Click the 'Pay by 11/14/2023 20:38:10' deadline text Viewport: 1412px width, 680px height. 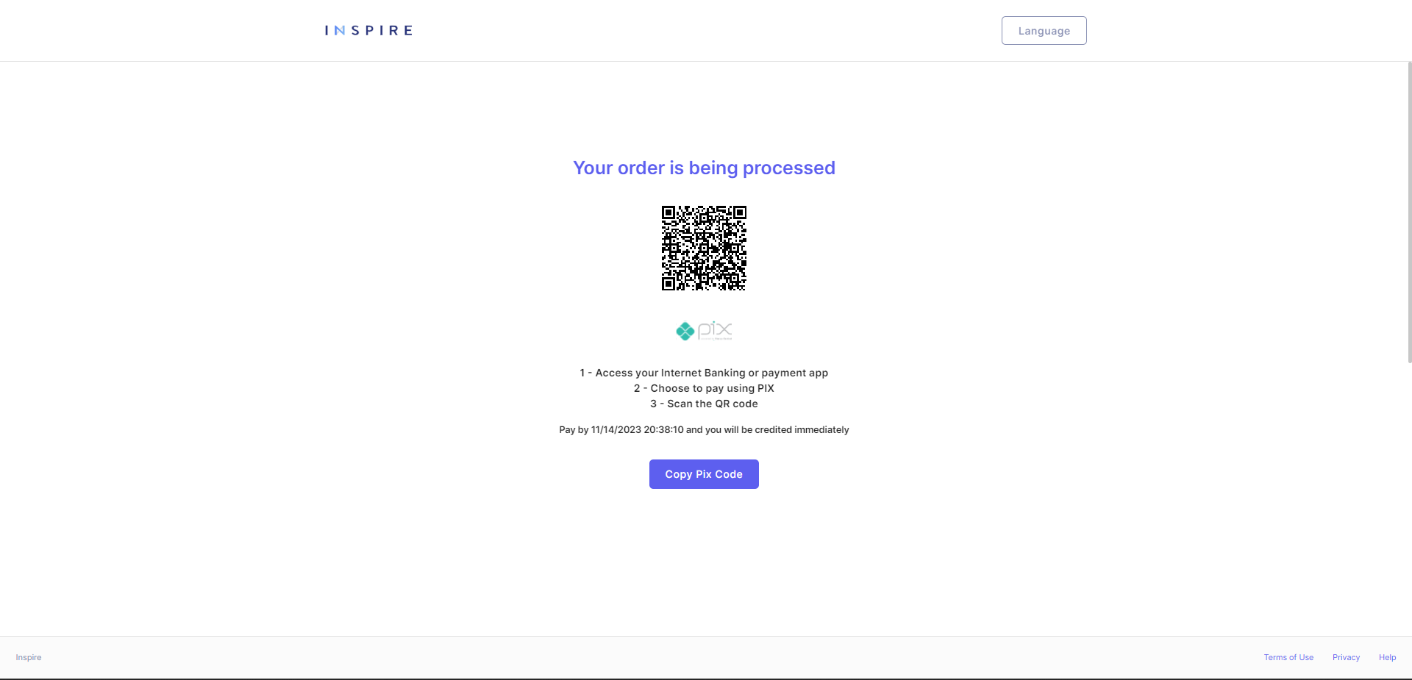click(x=704, y=429)
